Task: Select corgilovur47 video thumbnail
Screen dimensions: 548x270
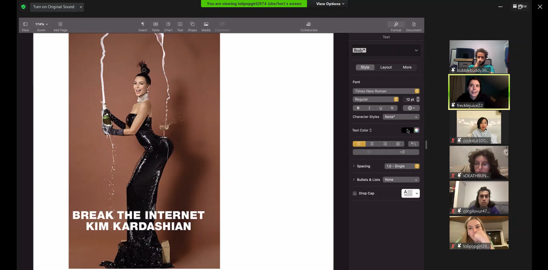Action: click(x=479, y=198)
